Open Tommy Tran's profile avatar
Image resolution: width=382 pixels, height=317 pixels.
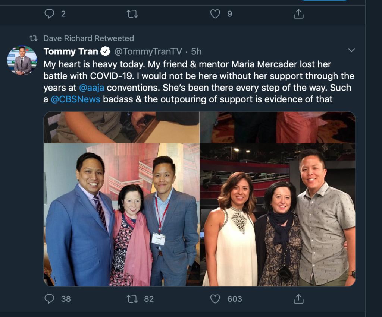[22, 60]
